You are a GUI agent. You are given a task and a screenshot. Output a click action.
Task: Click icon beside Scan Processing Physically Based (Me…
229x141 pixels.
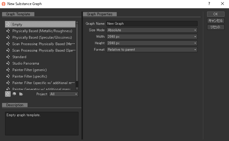pyautogui.click(x=8, y=44)
